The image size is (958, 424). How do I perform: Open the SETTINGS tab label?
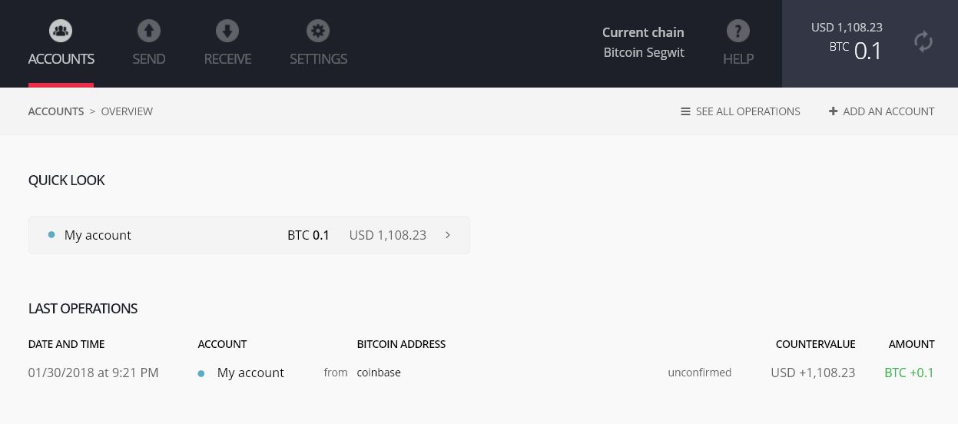(x=318, y=59)
